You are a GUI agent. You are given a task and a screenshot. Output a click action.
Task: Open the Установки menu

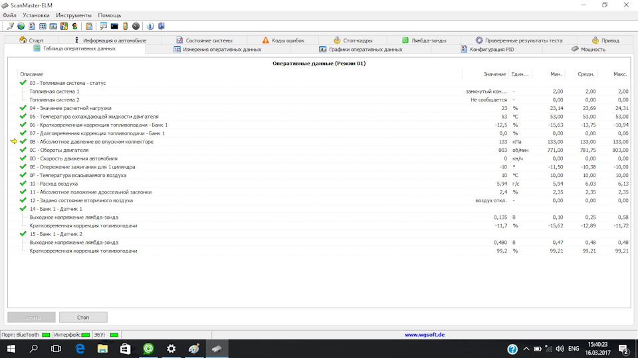click(x=36, y=15)
